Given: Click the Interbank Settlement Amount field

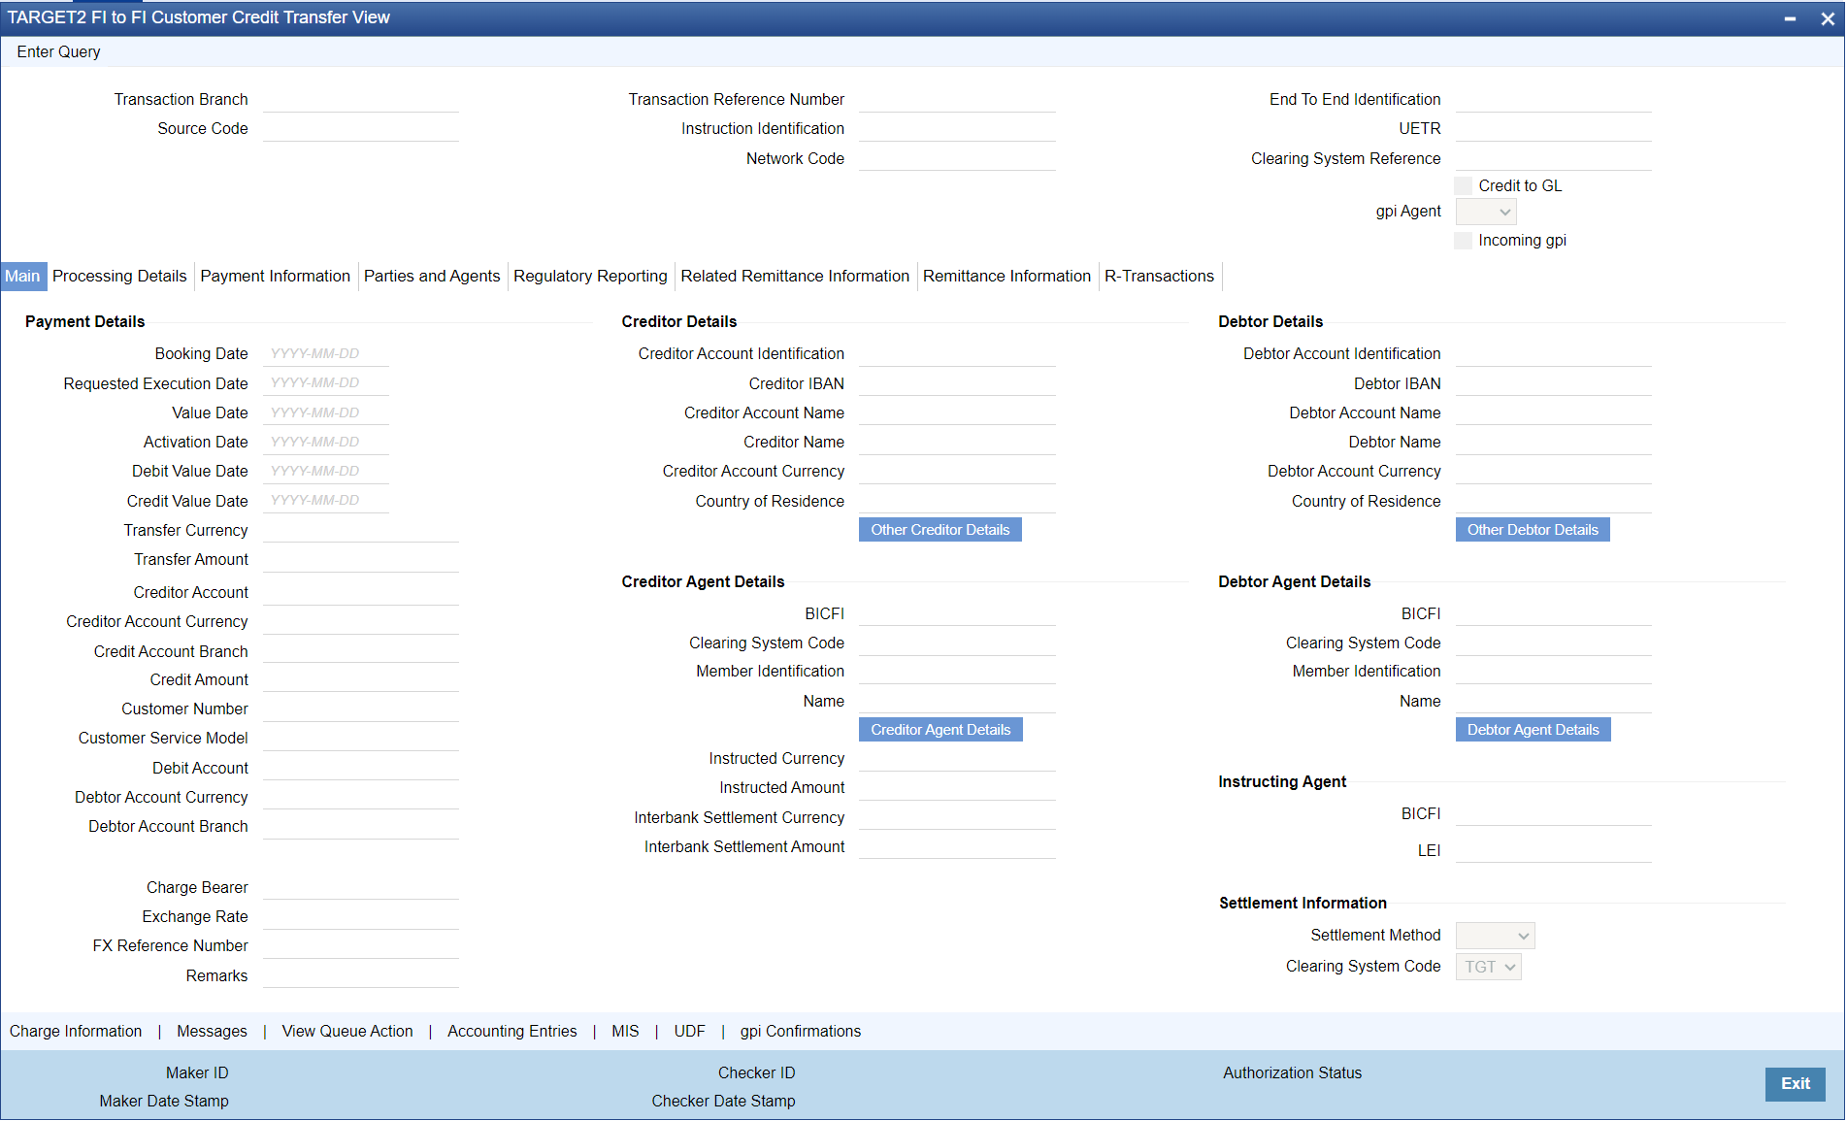Looking at the screenshot, I should click(957, 847).
